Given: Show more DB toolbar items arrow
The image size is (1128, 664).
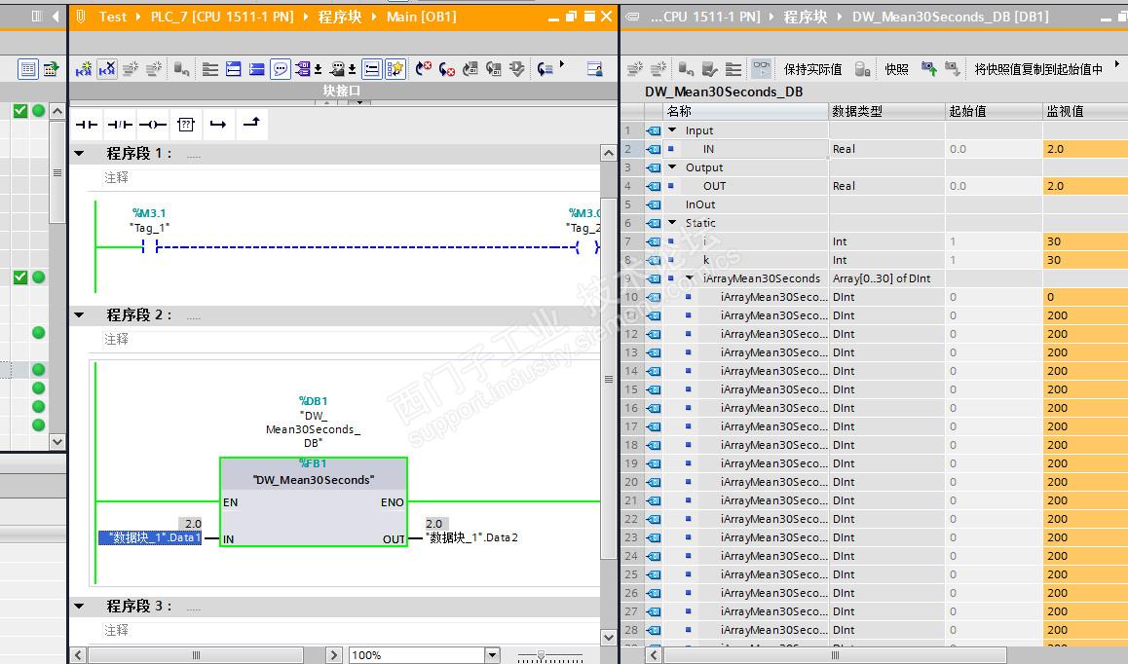Looking at the screenshot, I should point(1117,65).
